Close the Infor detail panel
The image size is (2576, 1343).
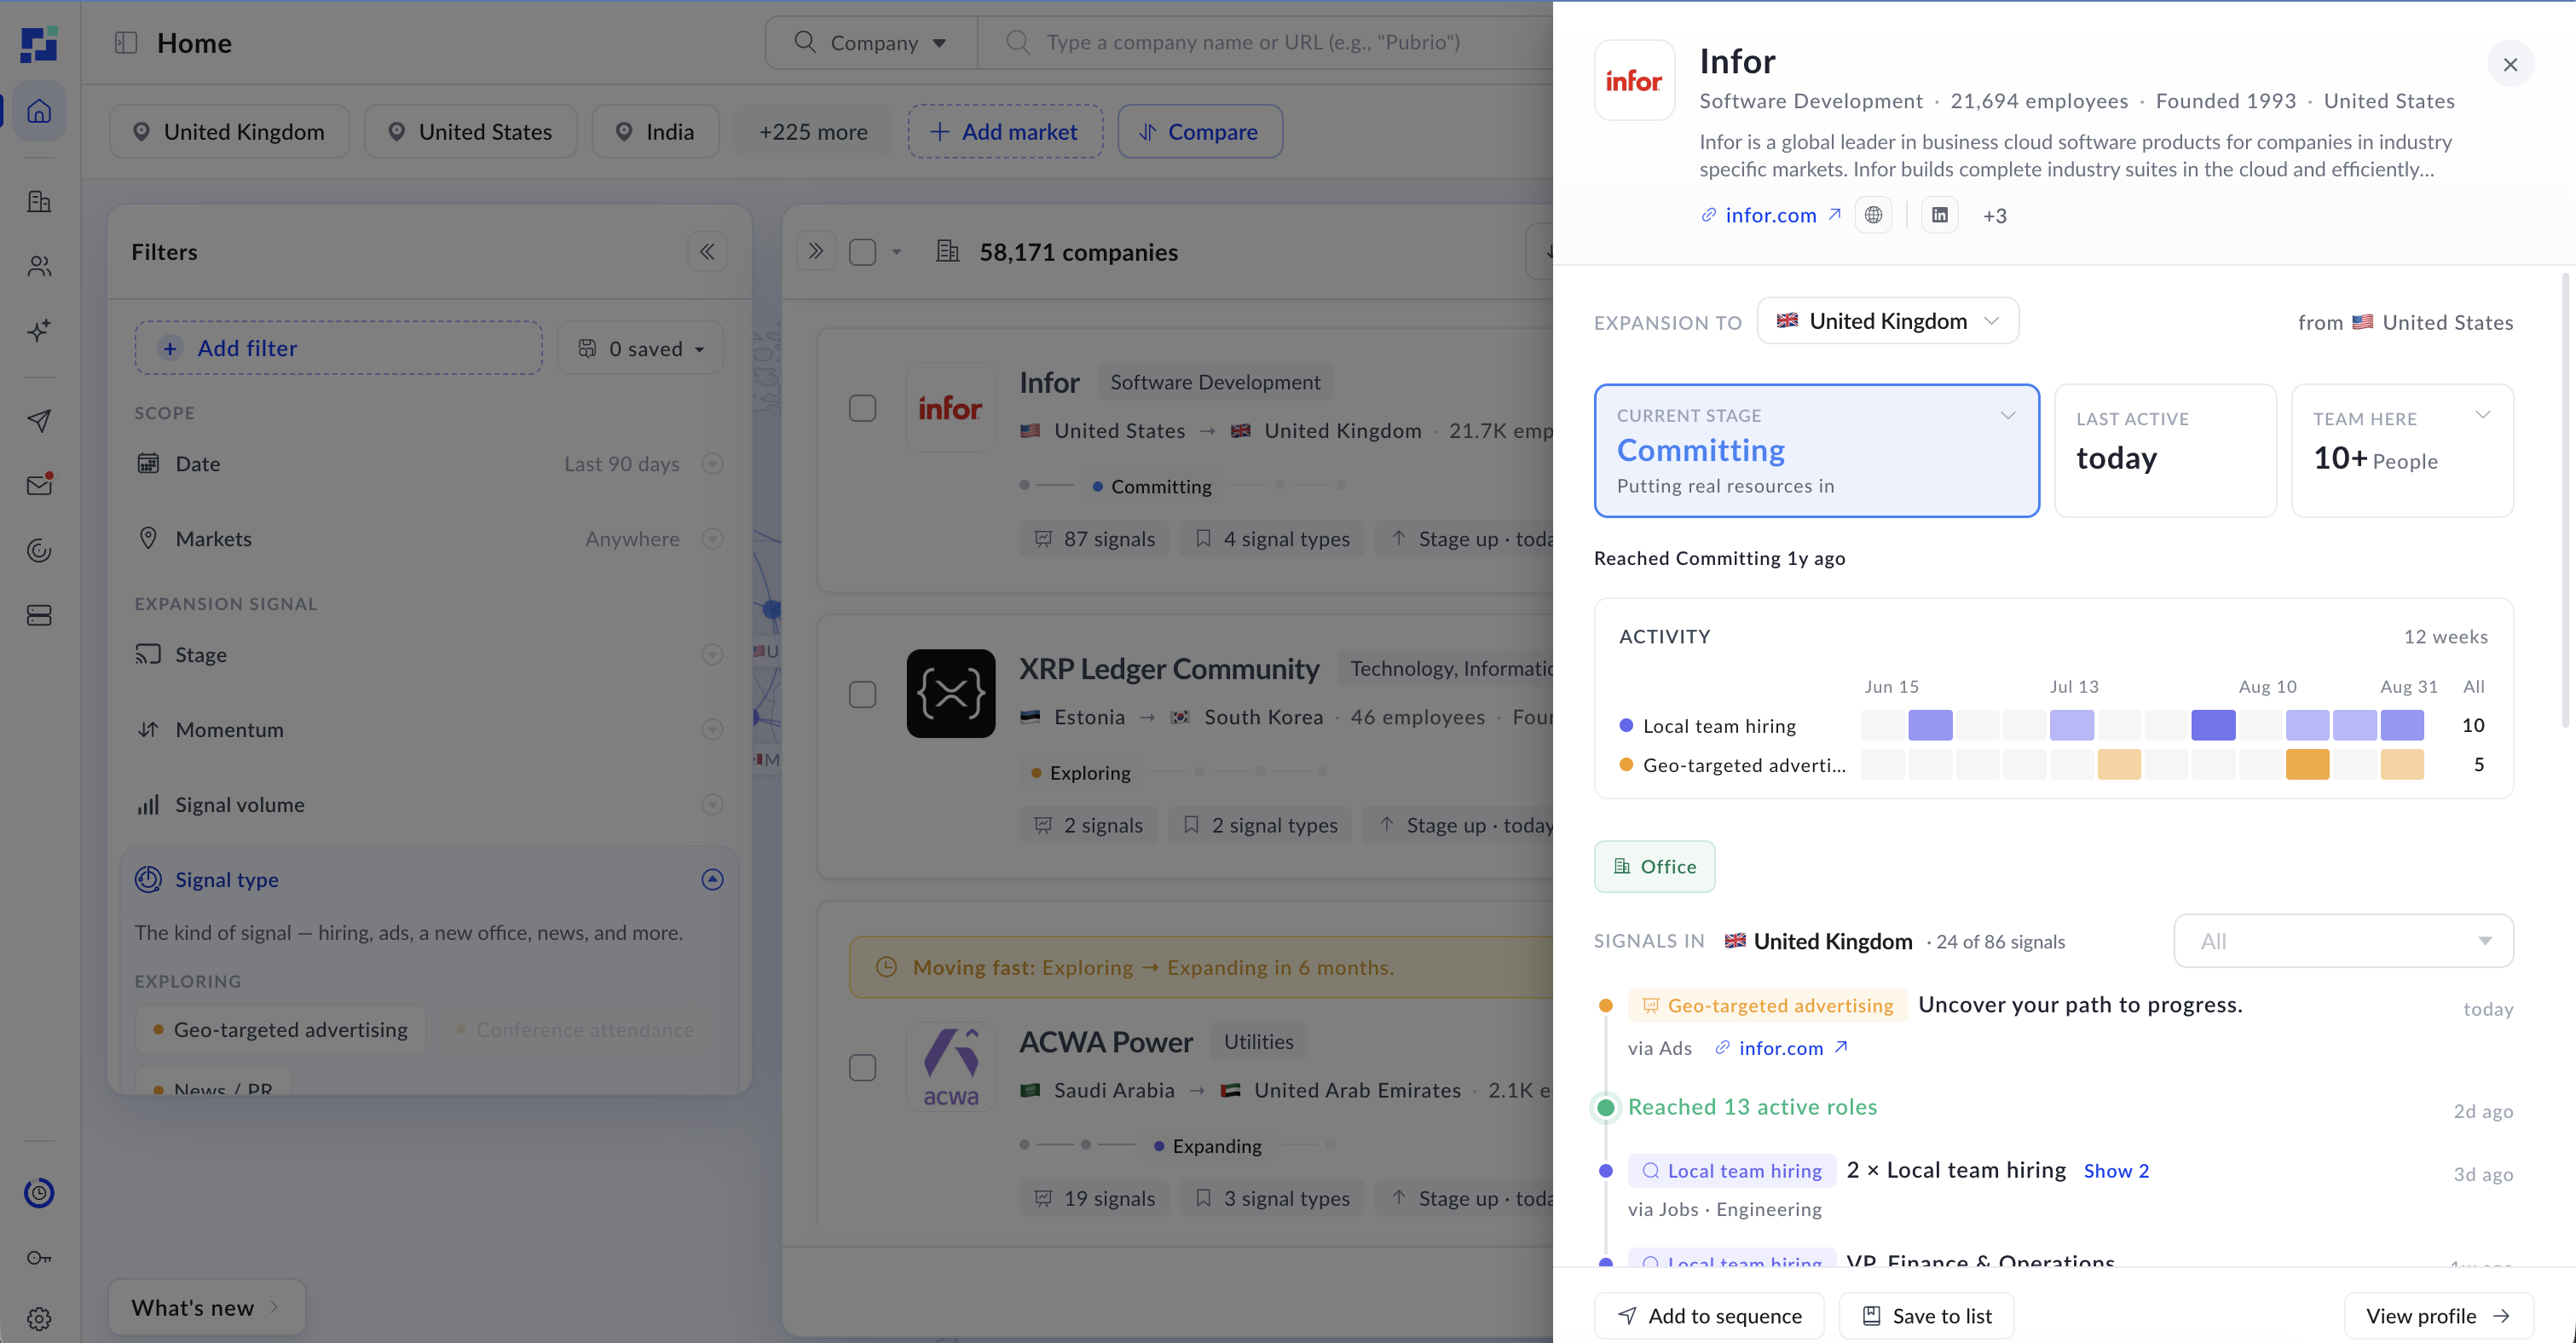(x=2510, y=64)
